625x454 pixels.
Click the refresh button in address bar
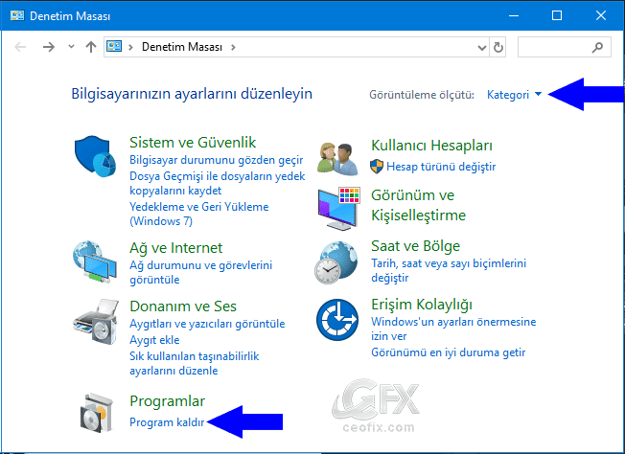click(498, 46)
